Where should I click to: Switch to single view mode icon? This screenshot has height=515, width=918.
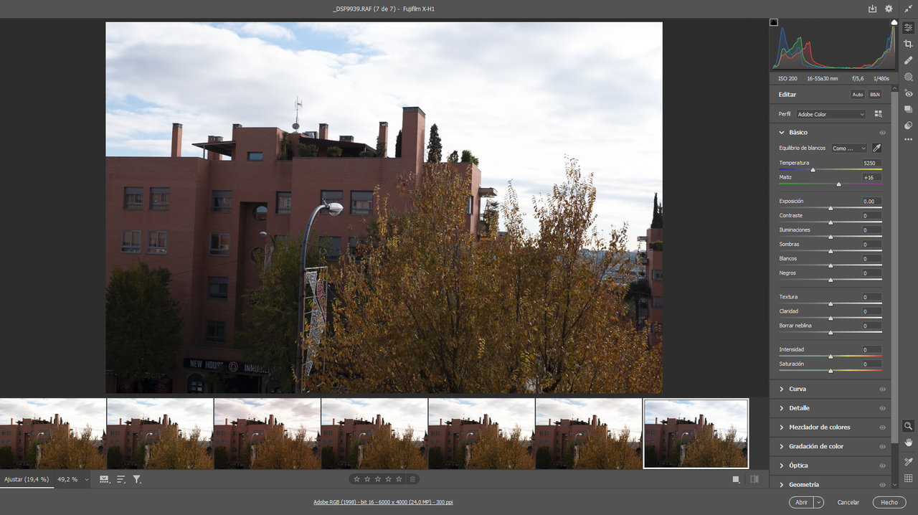point(736,479)
